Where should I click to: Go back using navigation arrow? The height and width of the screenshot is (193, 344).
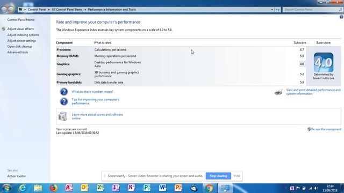click(4, 10)
